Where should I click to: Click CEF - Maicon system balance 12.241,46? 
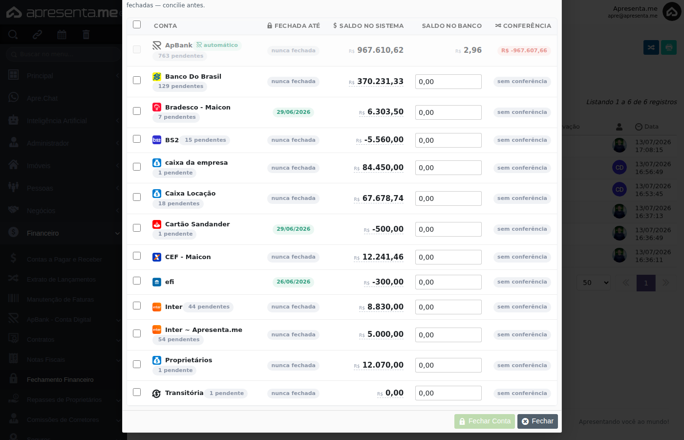coord(383,257)
